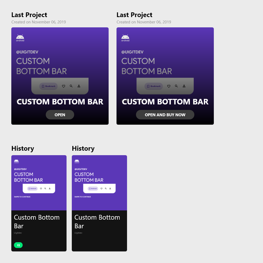Screen dimensions: 263x263
Task: Click search icon in card with OPEN button
Action: (71, 86)
